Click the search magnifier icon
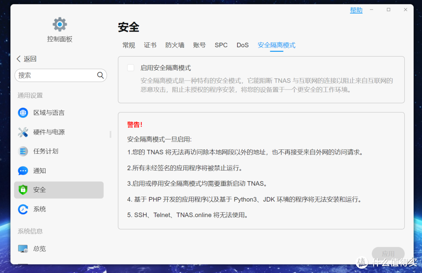The height and width of the screenshot is (273, 422). [x=100, y=75]
